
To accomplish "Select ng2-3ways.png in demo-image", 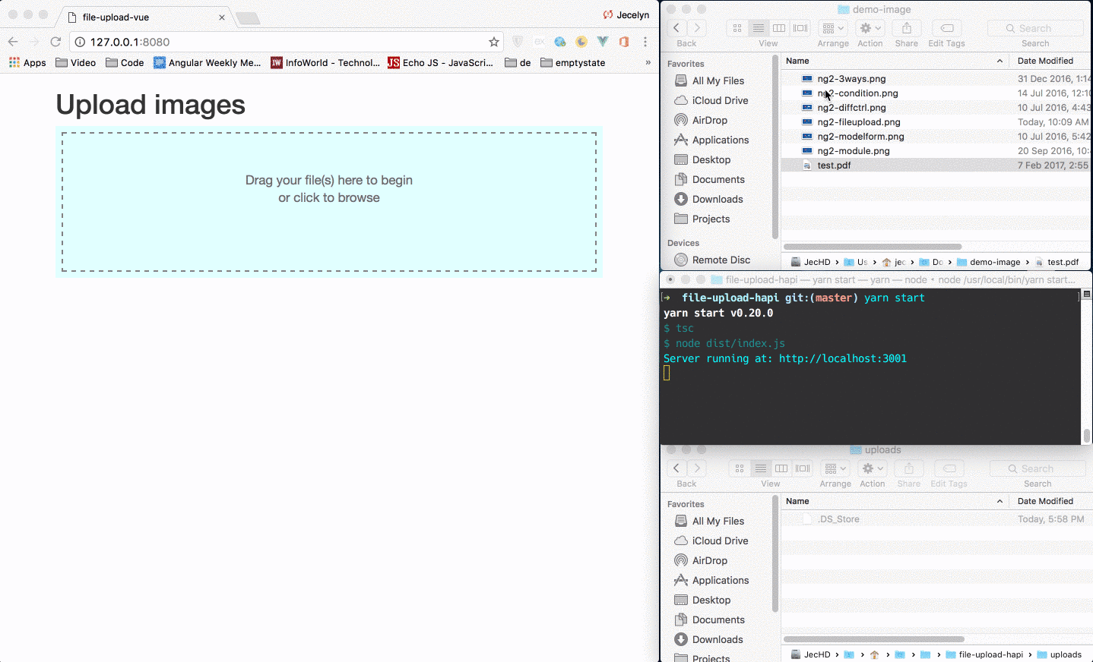I will (851, 79).
